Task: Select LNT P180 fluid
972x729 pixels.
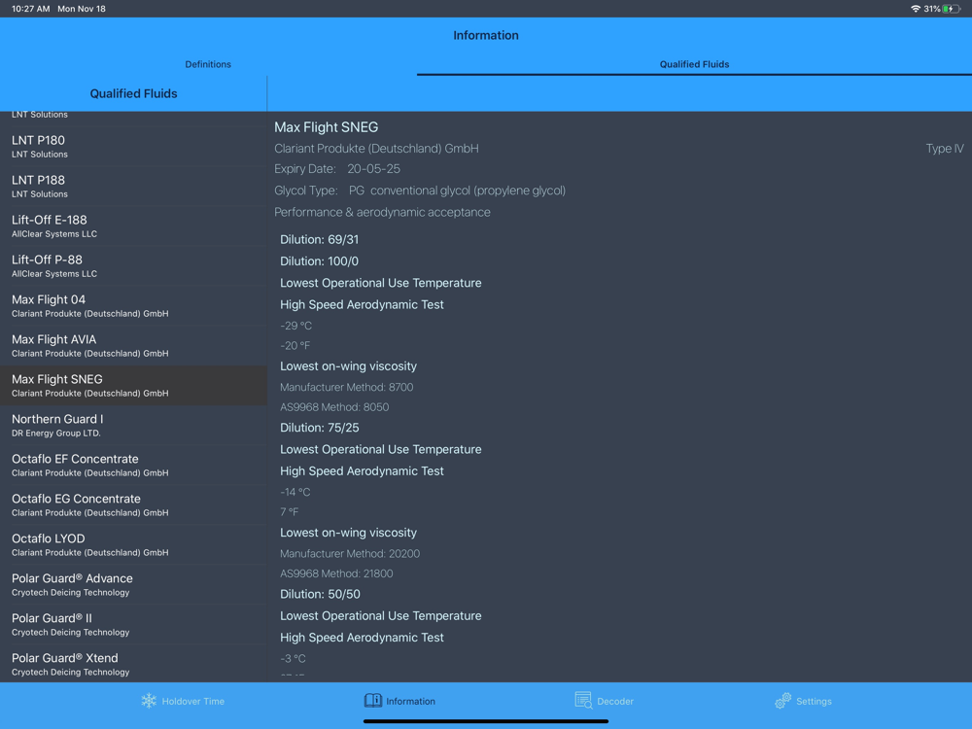Action: coord(133,147)
